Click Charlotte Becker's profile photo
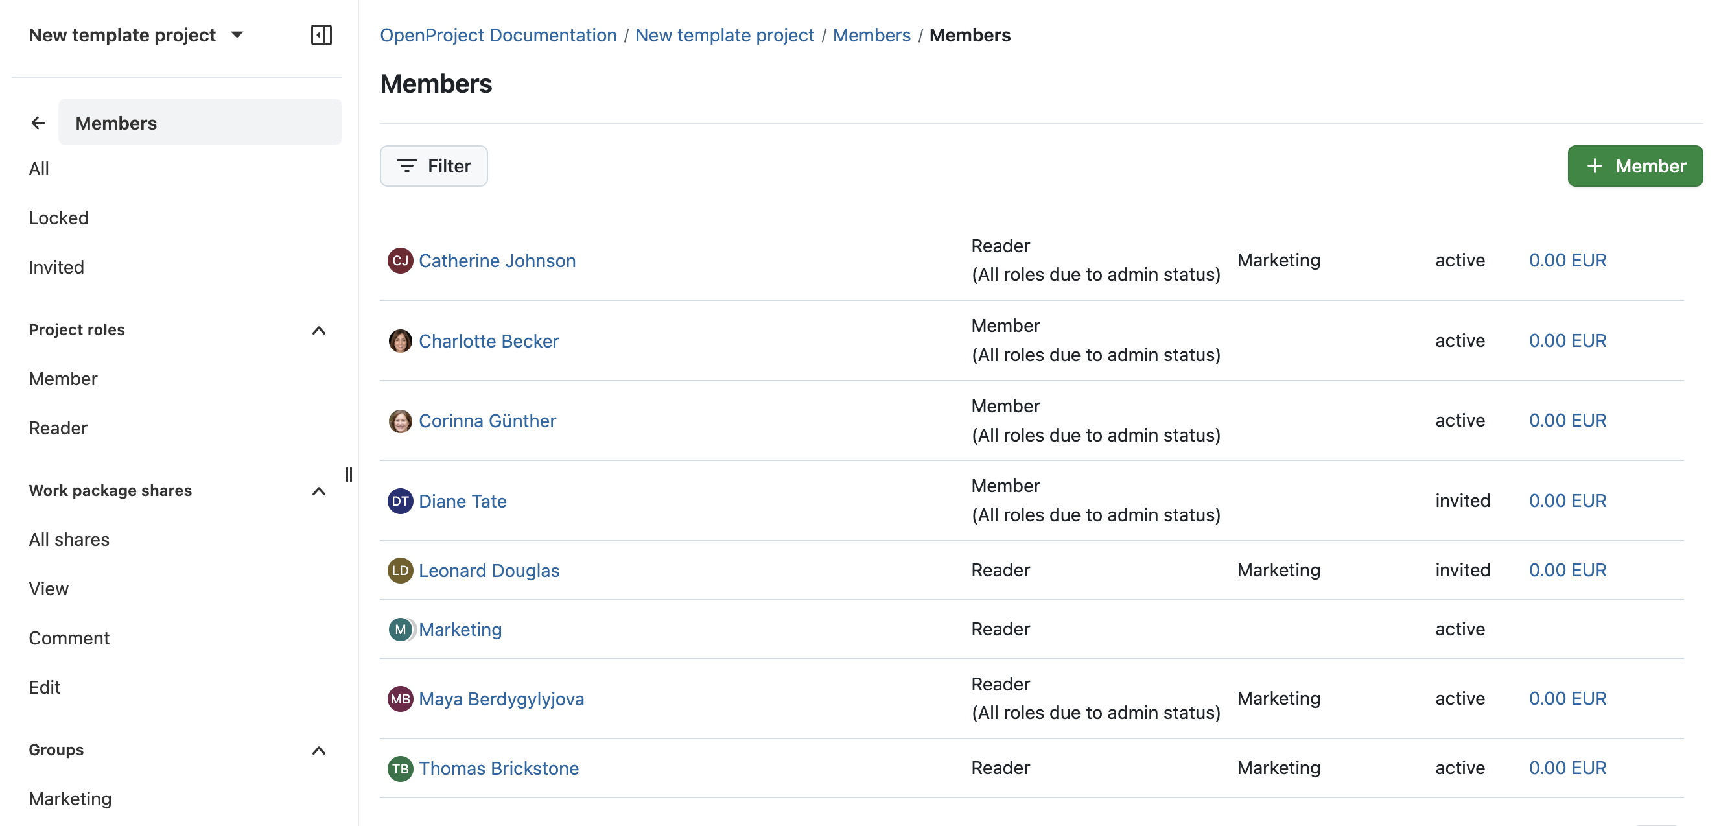This screenshot has width=1719, height=826. 401,340
